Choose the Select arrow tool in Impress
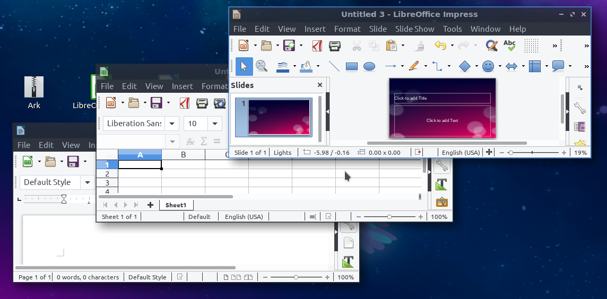This screenshot has width=607, height=299. 244,66
